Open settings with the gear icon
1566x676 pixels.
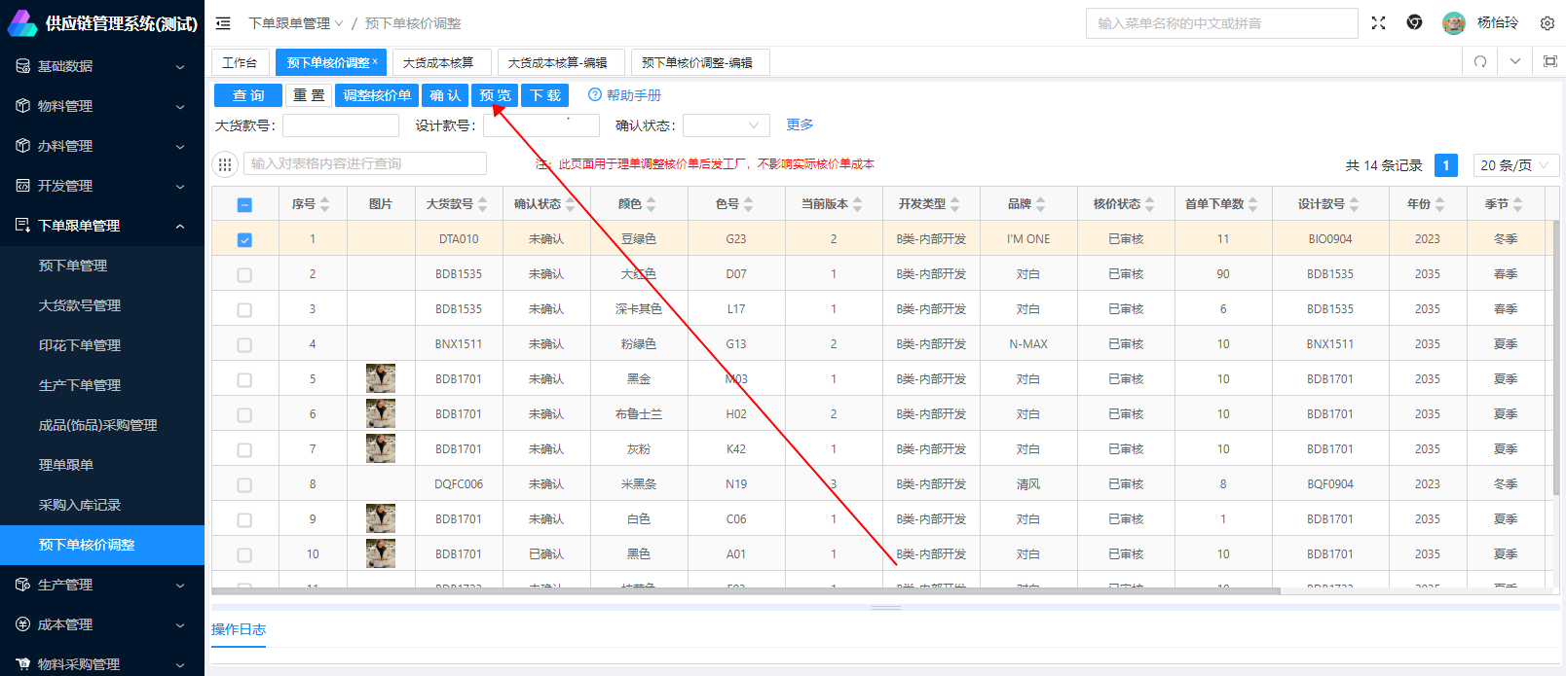(x=1547, y=23)
